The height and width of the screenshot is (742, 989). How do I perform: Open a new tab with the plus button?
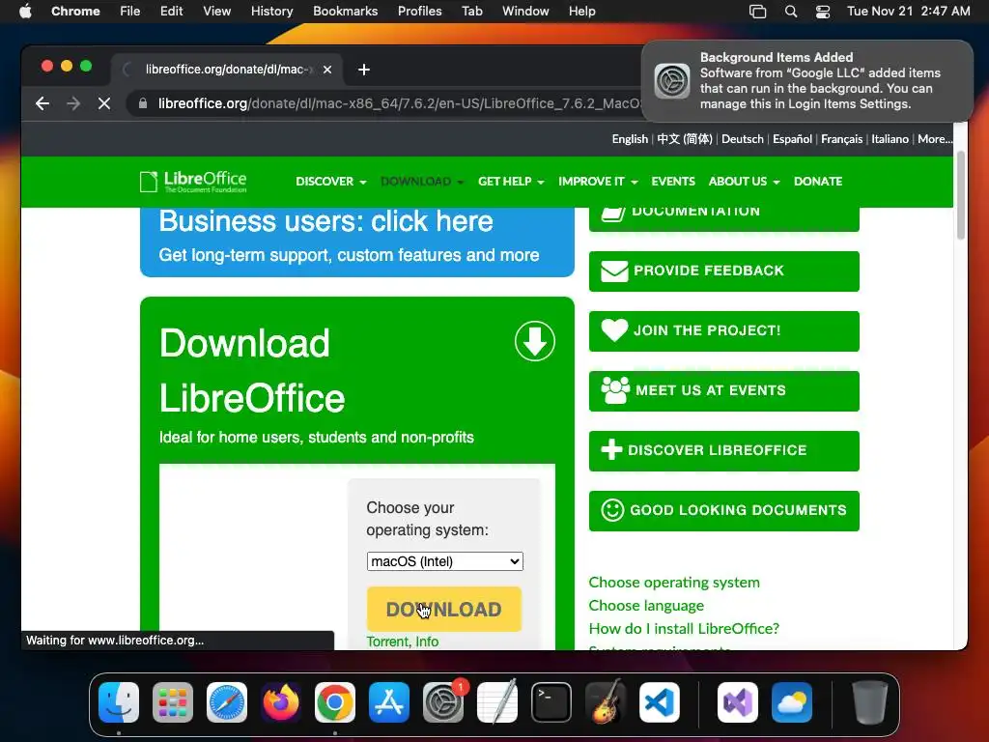pyautogui.click(x=364, y=70)
